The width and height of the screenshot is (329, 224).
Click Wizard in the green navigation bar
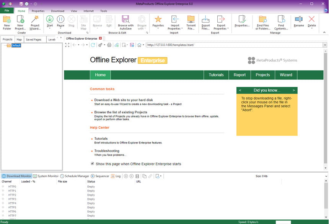tap(286, 75)
